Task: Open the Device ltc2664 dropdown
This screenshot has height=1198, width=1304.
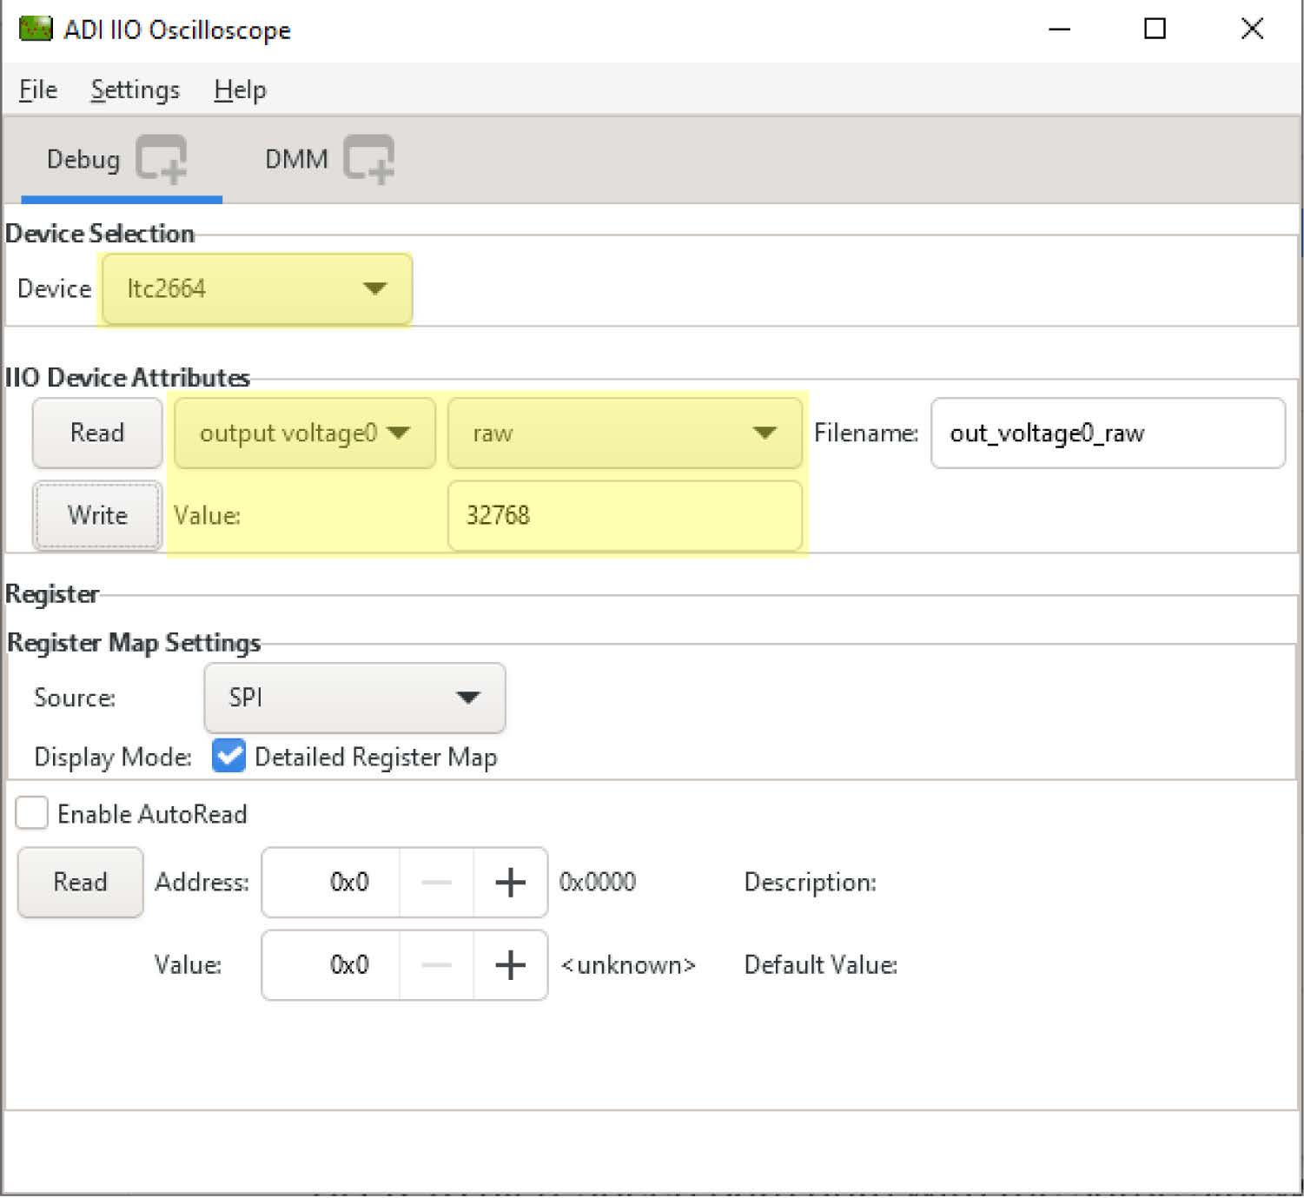Action: (x=256, y=288)
